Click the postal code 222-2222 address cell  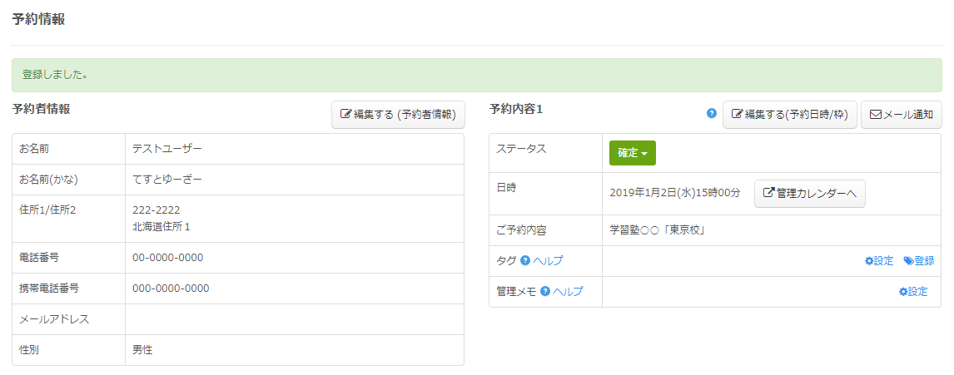(156, 210)
